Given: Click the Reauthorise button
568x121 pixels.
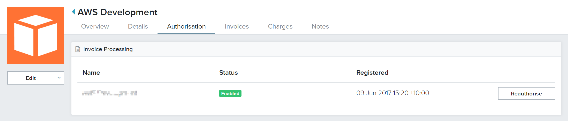Looking at the screenshot, I should pos(526,94).
